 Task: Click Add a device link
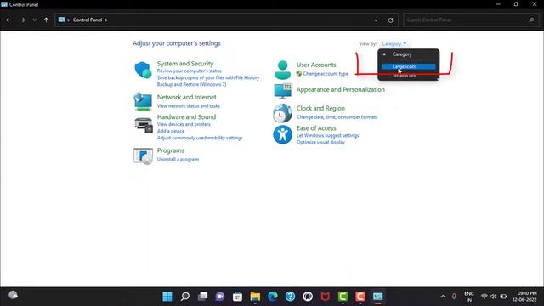pos(171,131)
